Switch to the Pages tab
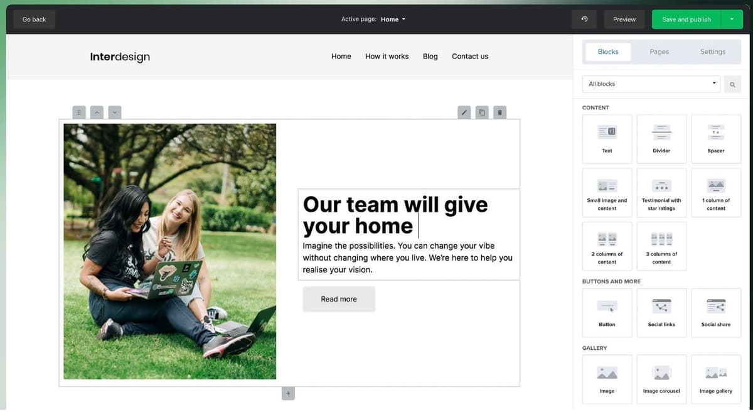 [x=659, y=52]
